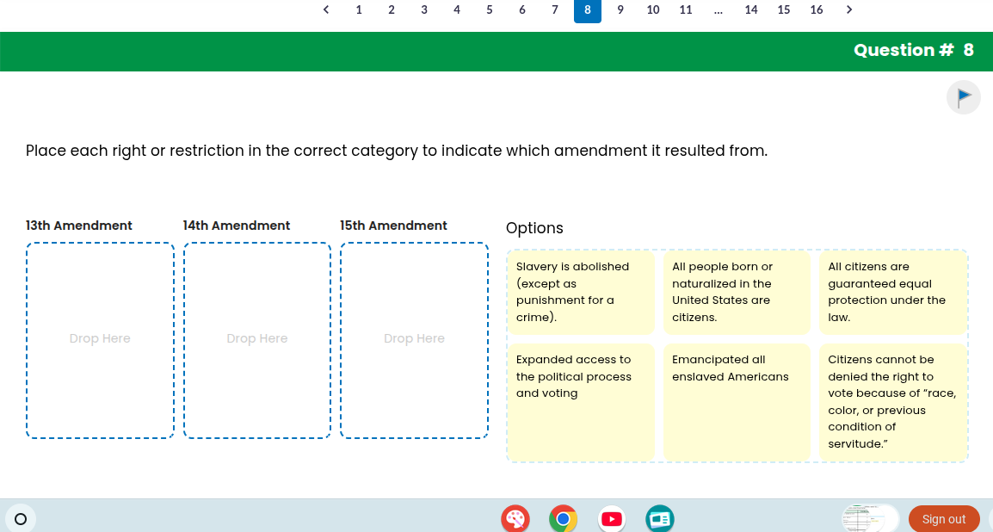993x532 pixels.
Task: Switch to question 1
Action: (x=359, y=9)
